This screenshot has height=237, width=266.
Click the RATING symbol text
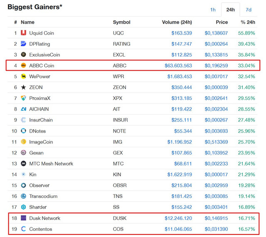(121, 44)
